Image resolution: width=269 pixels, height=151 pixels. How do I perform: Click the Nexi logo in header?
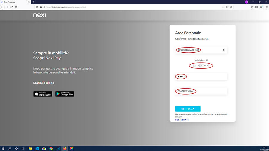39,15
